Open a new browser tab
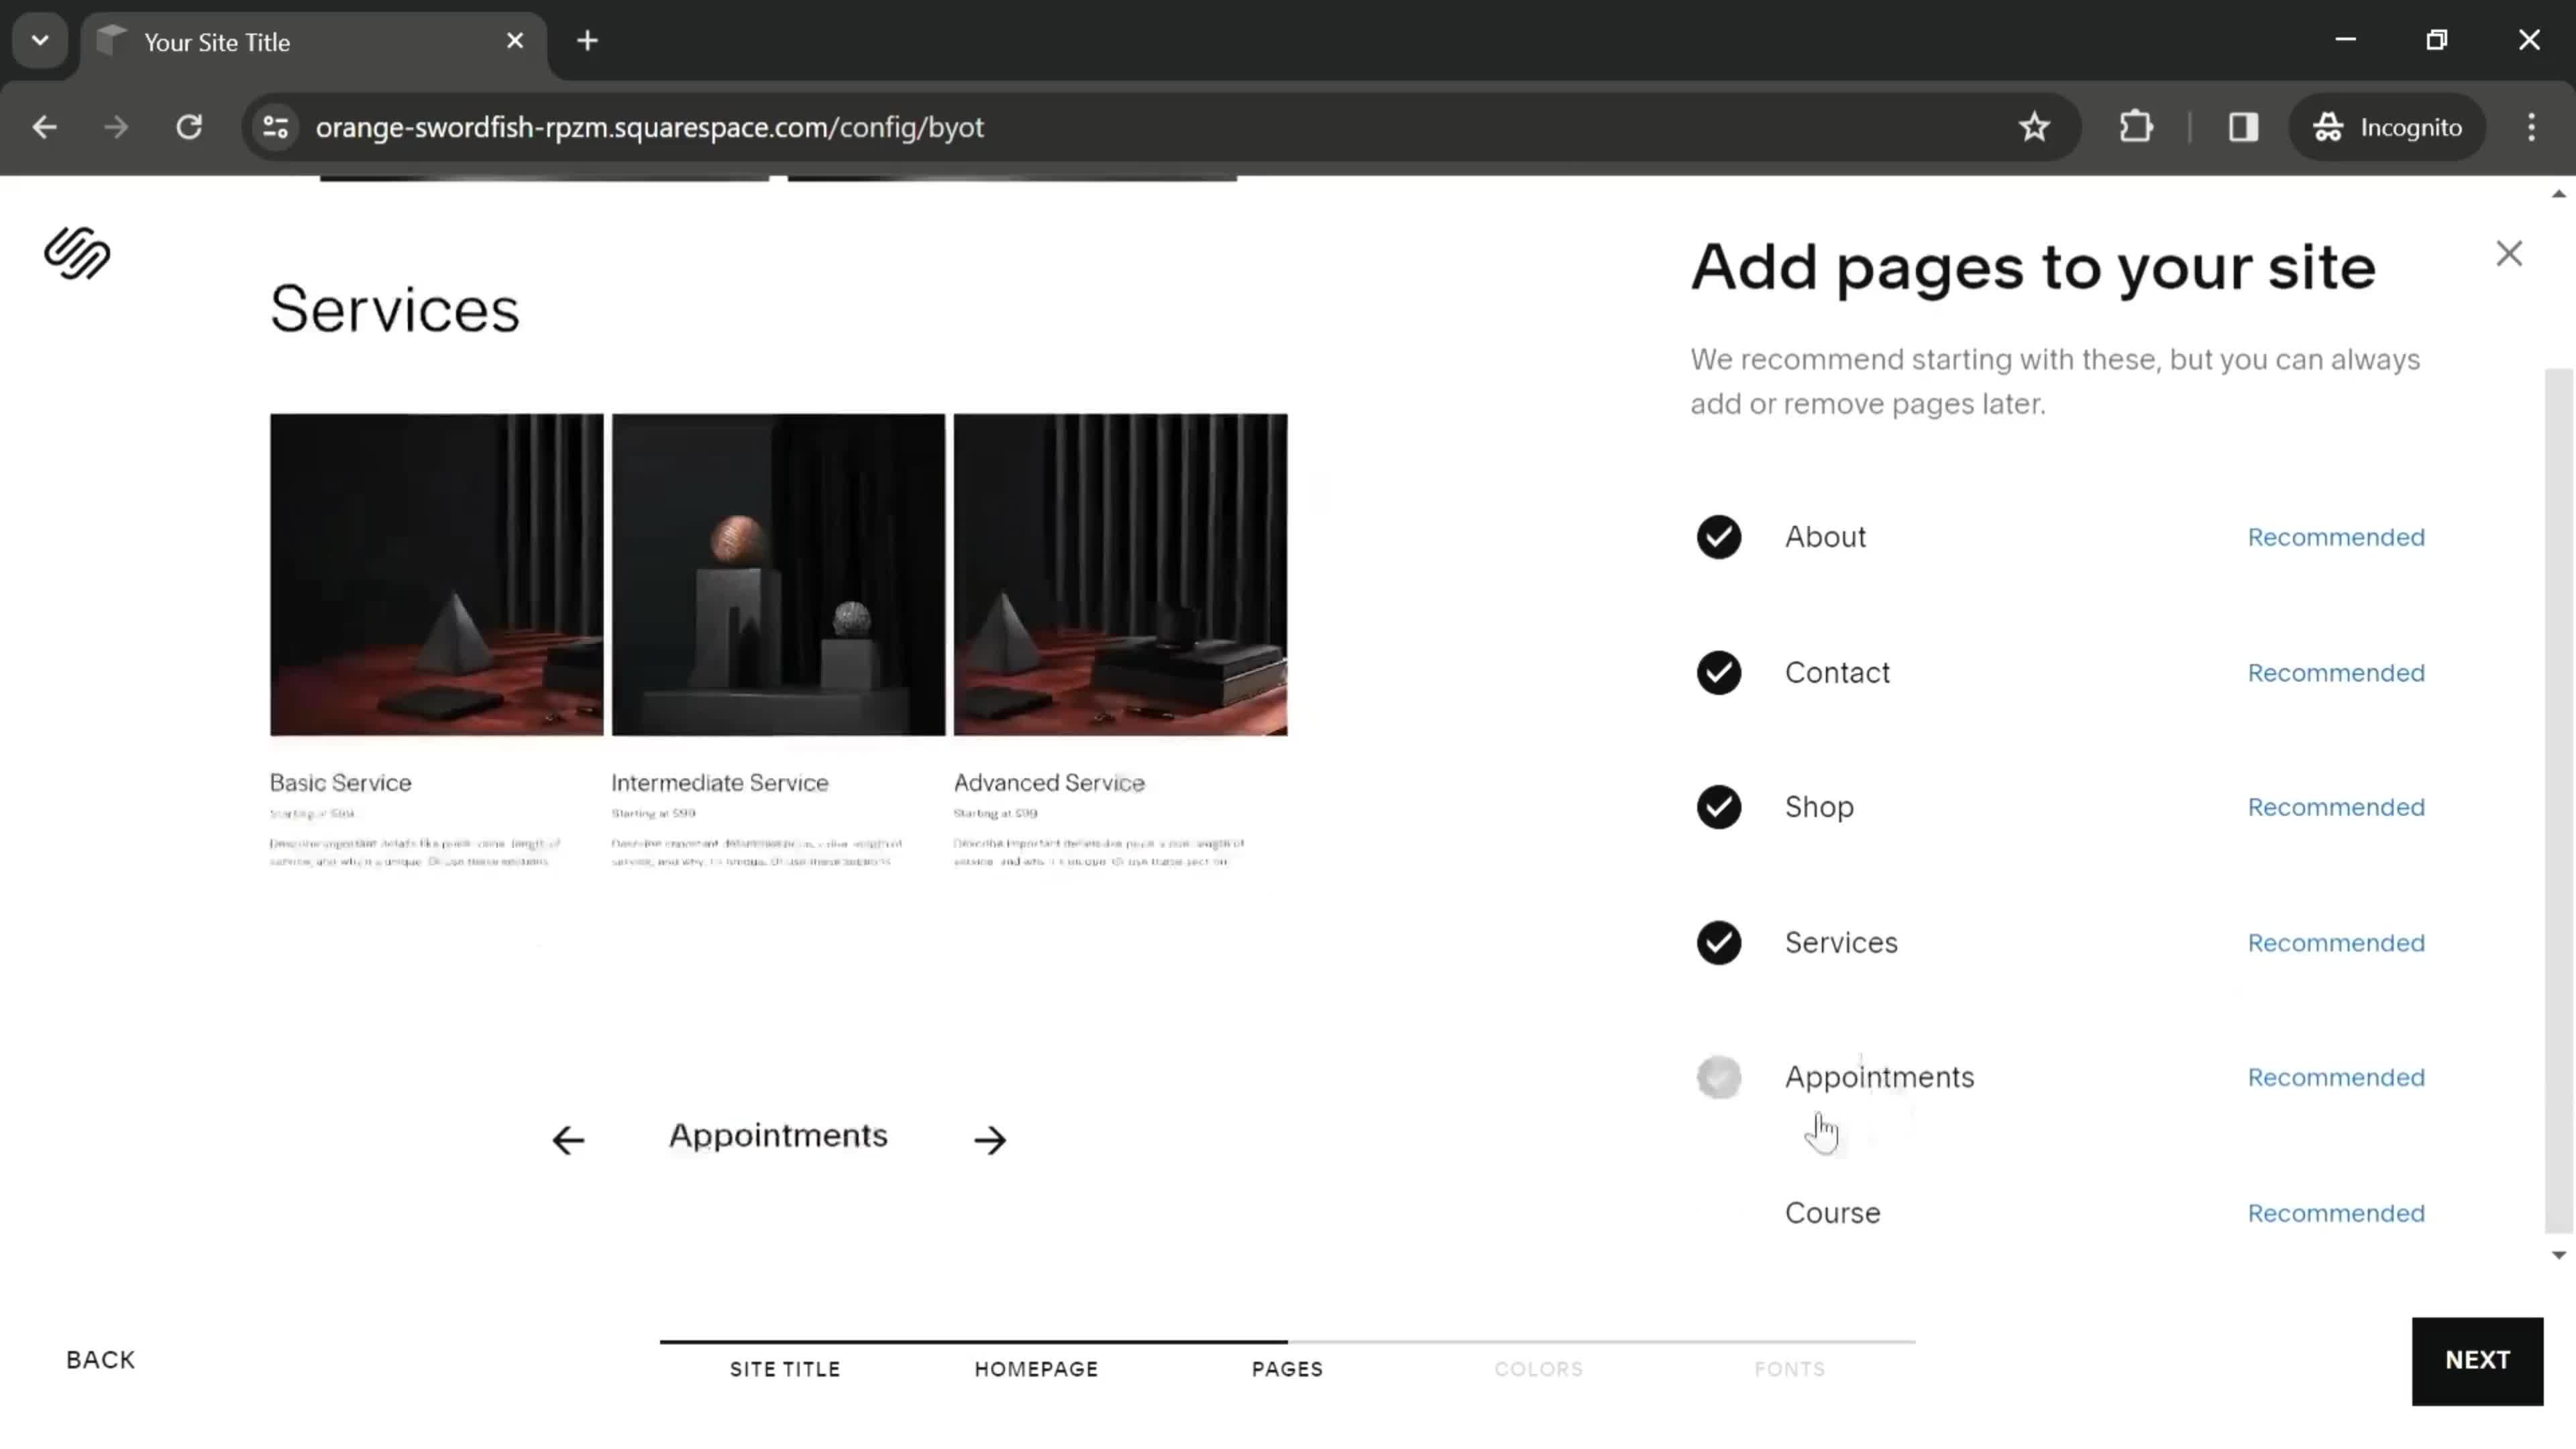2576x1449 pixels. coord(588,41)
